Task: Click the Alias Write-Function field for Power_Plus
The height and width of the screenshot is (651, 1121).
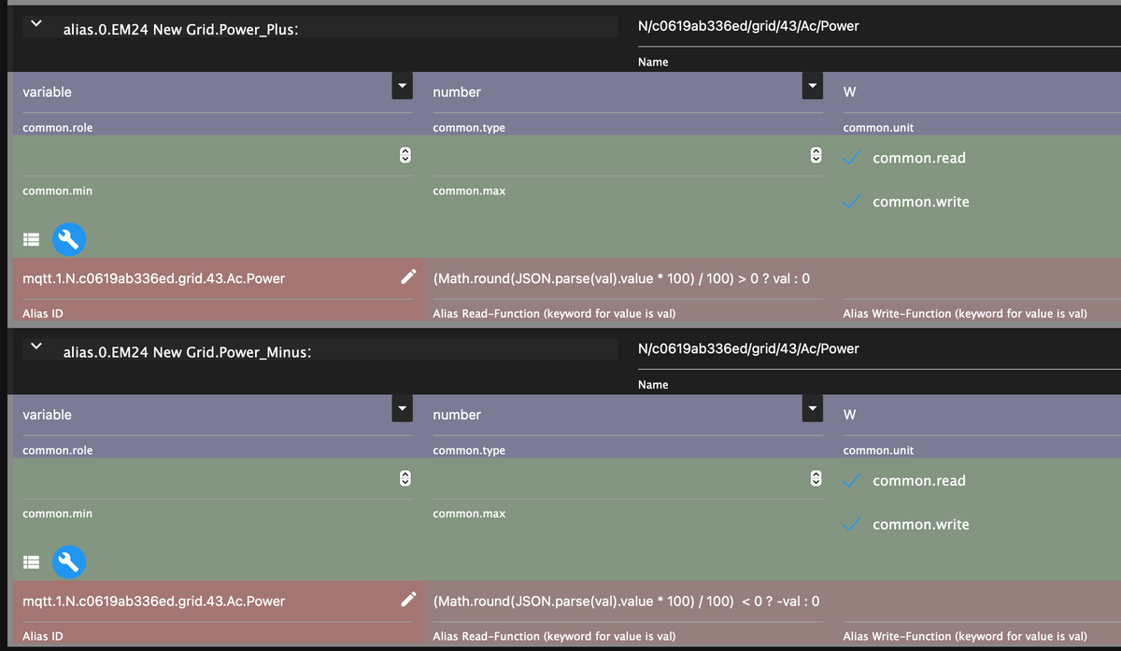Action: pyautogui.click(x=981, y=278)
